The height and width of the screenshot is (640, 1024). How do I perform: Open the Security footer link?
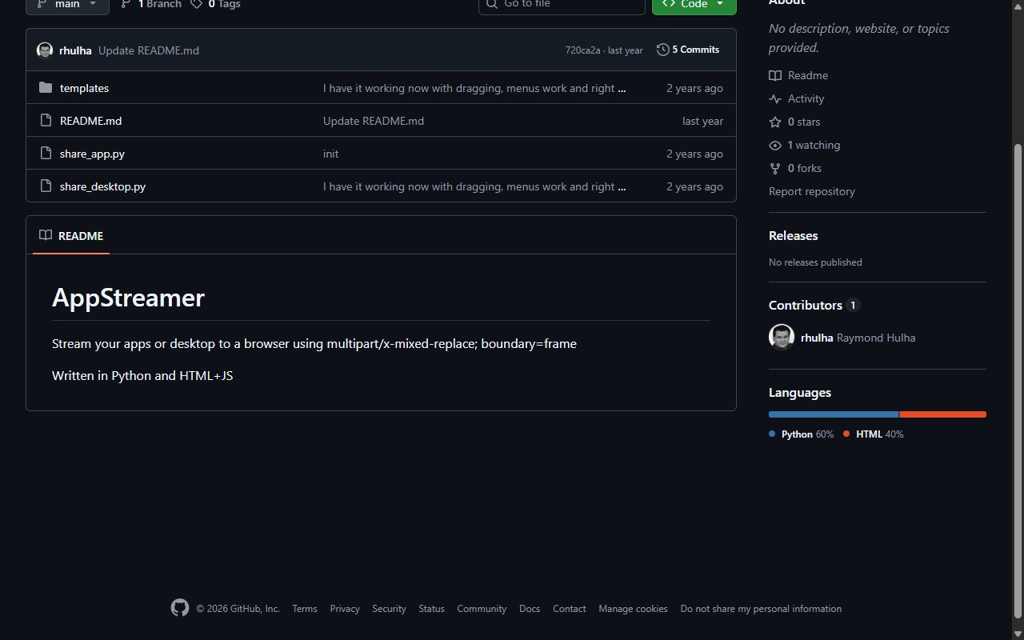point(389,609)
